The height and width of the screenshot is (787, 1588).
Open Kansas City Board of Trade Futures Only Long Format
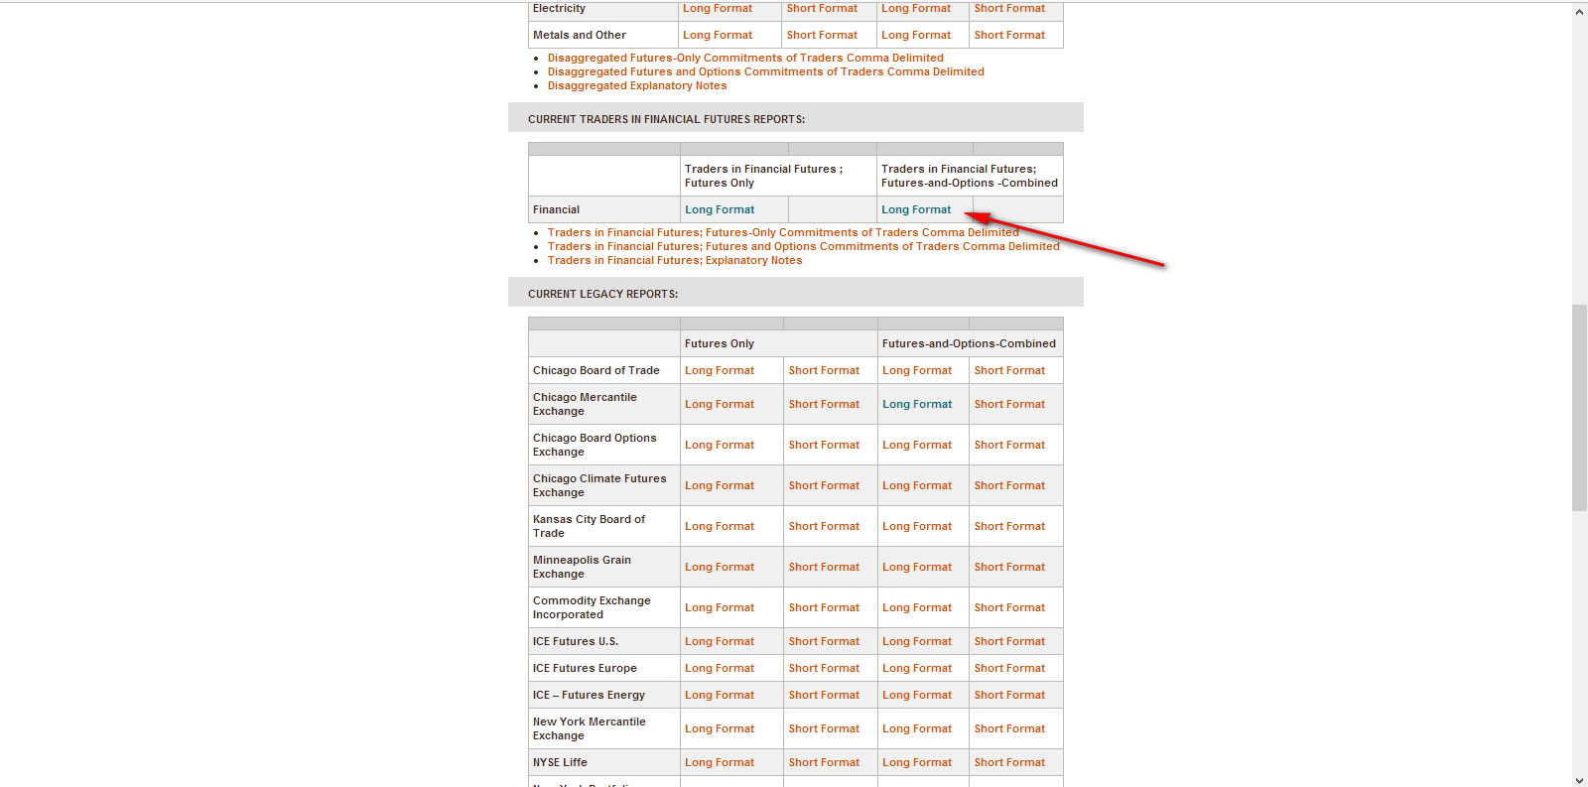(x=720, y=526)
